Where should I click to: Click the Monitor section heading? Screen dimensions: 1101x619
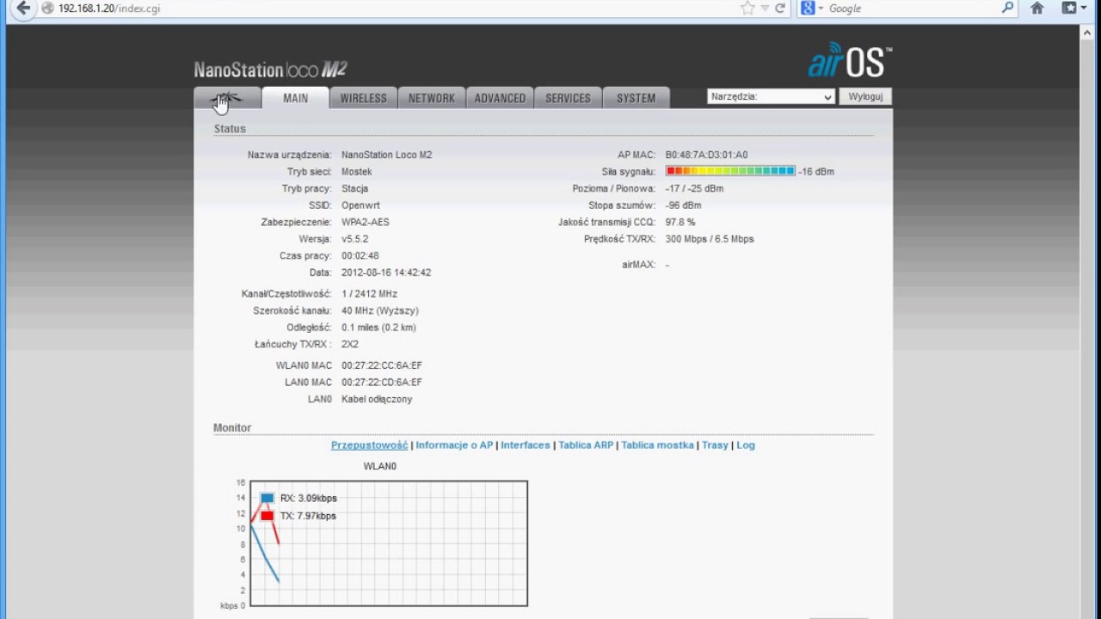tap(232, 427)
